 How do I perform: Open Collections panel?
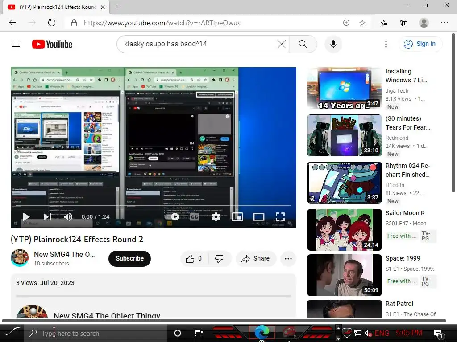(x=404, y=23)
